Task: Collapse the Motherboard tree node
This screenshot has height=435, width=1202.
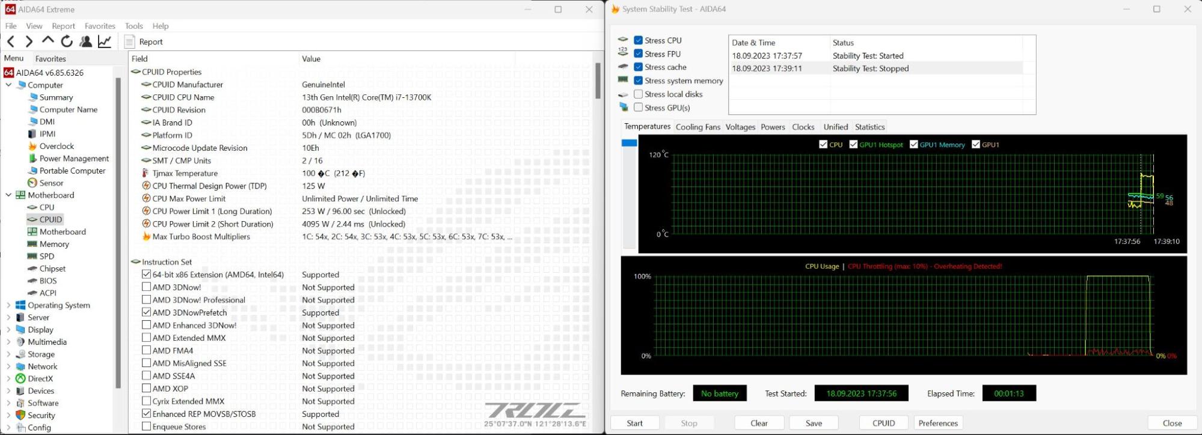Action: (8, 195)
